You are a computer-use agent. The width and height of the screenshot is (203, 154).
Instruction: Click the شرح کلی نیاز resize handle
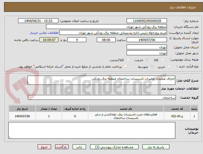pos(29,83)
